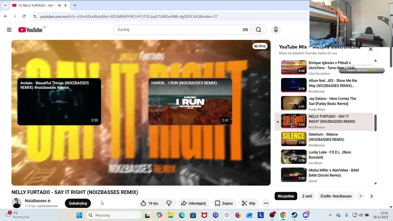Viewport: 393px width, 221px height.
Task: Show hidden system tray icons chevron
Action: (330, 215)
